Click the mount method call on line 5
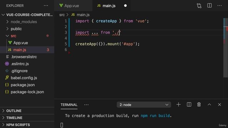The image size is (228, 128). click(113, 44)
